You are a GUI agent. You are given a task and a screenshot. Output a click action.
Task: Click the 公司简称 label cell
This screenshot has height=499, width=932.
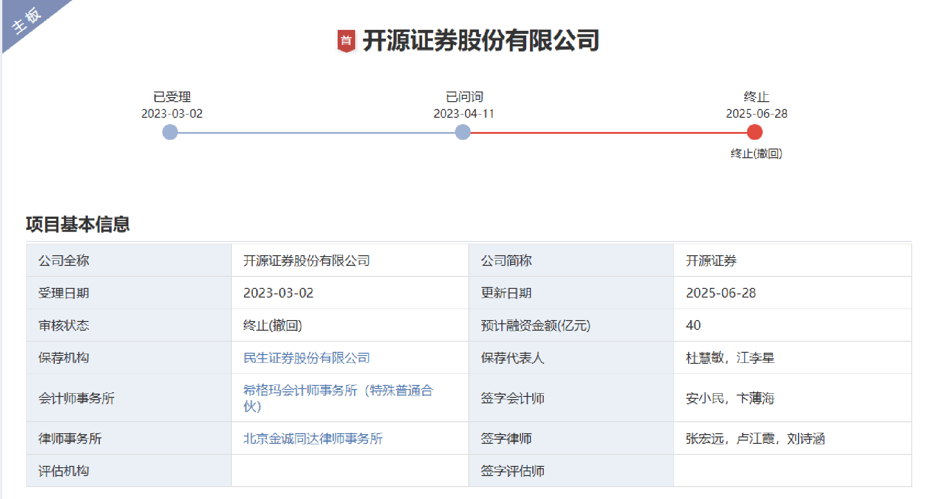(x=571, y=260)
